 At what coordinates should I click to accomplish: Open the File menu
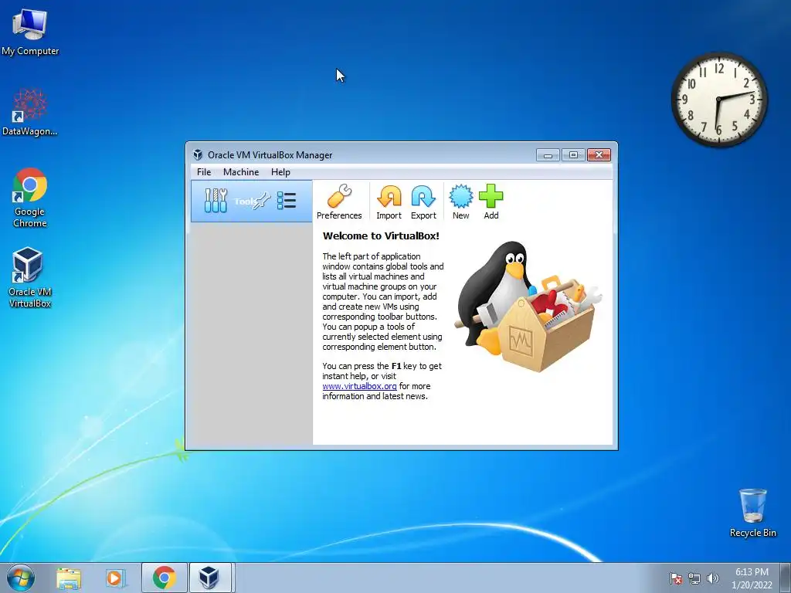tap(204, 172)
